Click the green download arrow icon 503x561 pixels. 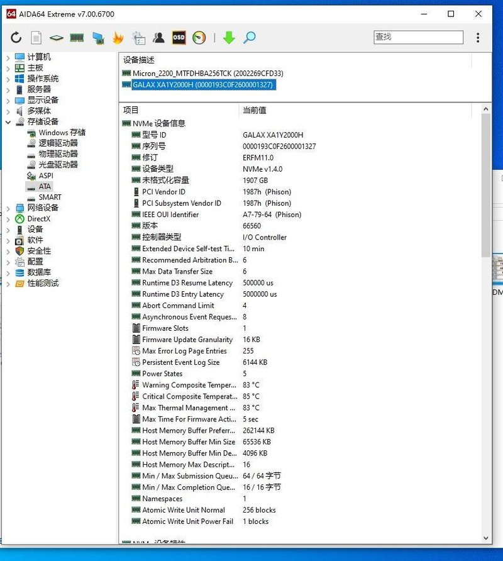(229, 38)
